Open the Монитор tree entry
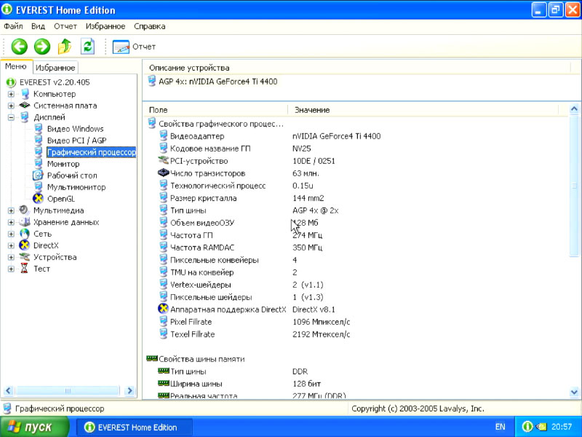Screen dimensions: 582x437 pyautogui.click(x=63, y=164)
